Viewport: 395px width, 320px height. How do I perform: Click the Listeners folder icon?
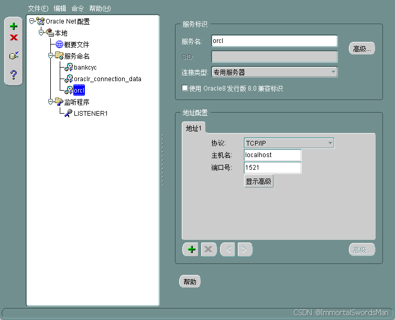[x=59, y=102]
